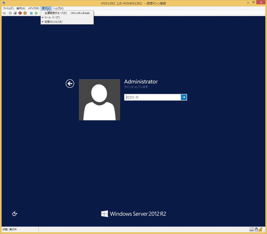
Task: Toggle the 拡張セッション(E) checked menu item
Action: point(67,22)
